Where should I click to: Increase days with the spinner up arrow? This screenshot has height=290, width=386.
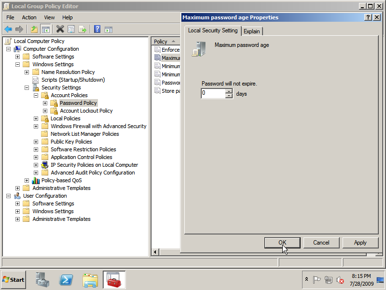[x=229, y=91]
